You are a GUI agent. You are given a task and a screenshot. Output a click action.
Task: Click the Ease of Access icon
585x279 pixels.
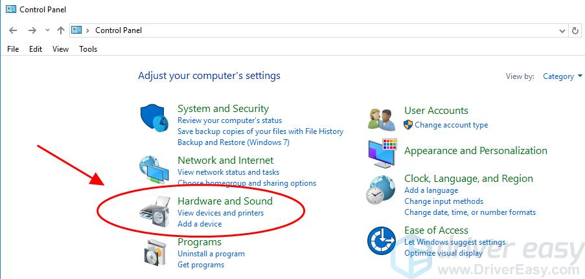click(382, 241)
